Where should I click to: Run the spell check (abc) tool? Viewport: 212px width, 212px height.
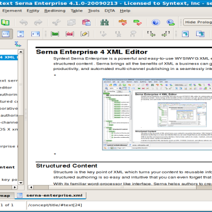click(122, 22)
